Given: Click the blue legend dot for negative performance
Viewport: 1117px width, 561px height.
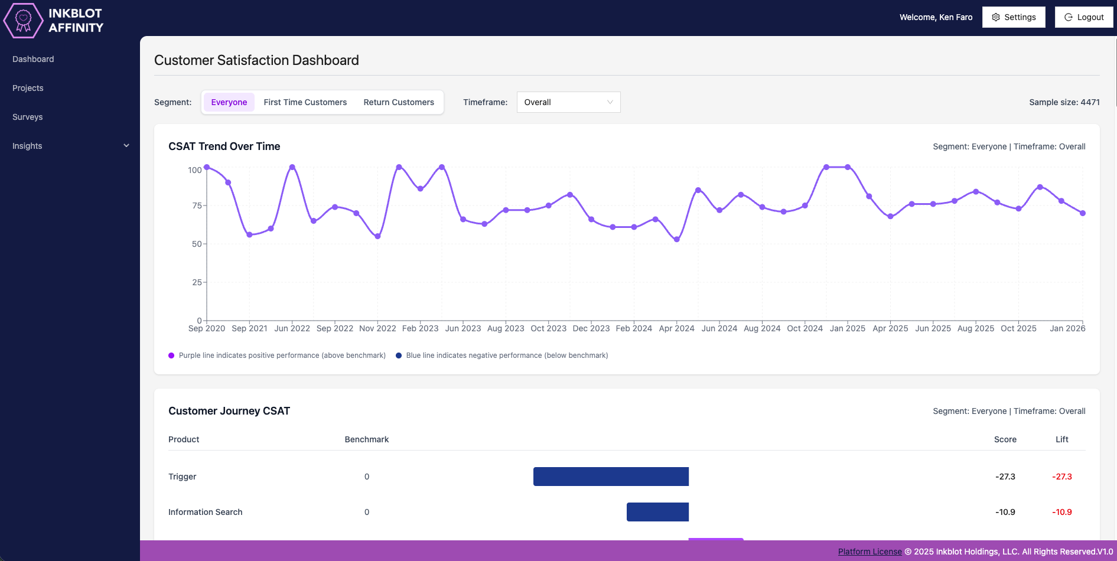Looking at the screenshot, I should [399, 355].
